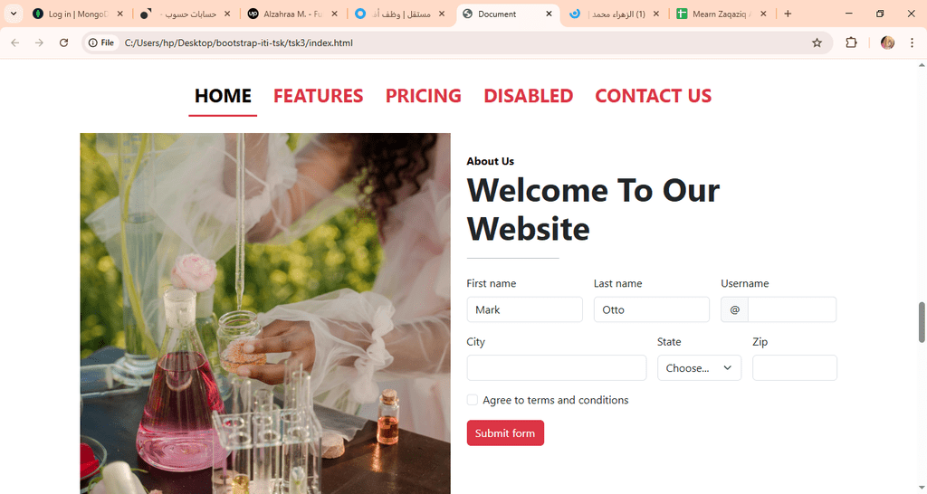Go back with the back arrow
The width and height of the screenshot is (927, 494).
point(15,43)
